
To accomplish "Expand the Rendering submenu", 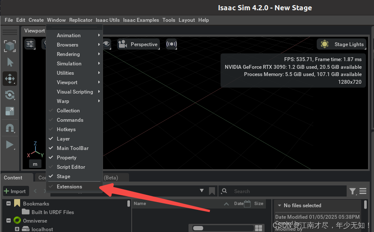I will (74, 54).
